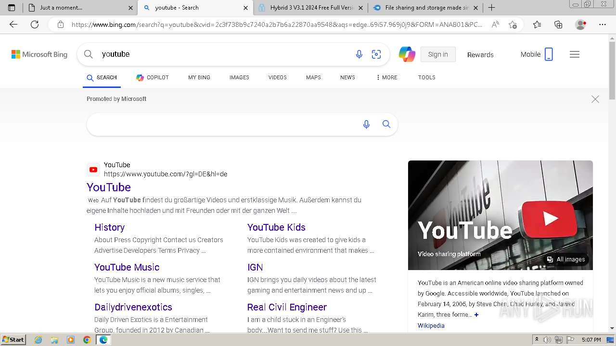Click the Sign in button
This screenshot has width=616, height=346.
[x=438, y=54]
